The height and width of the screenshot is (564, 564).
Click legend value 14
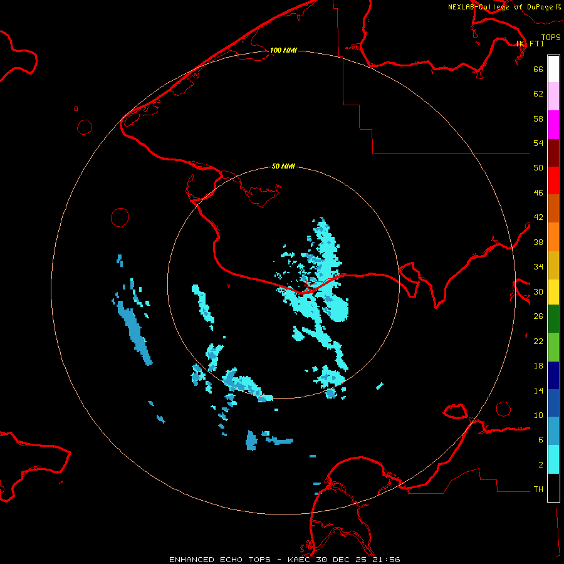click(x=538, y=390)
